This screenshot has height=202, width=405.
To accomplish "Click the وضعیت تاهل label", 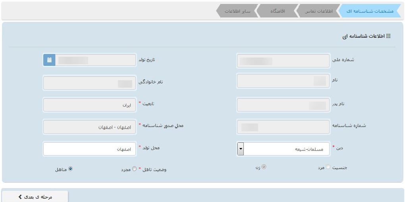I will (154, 170).
